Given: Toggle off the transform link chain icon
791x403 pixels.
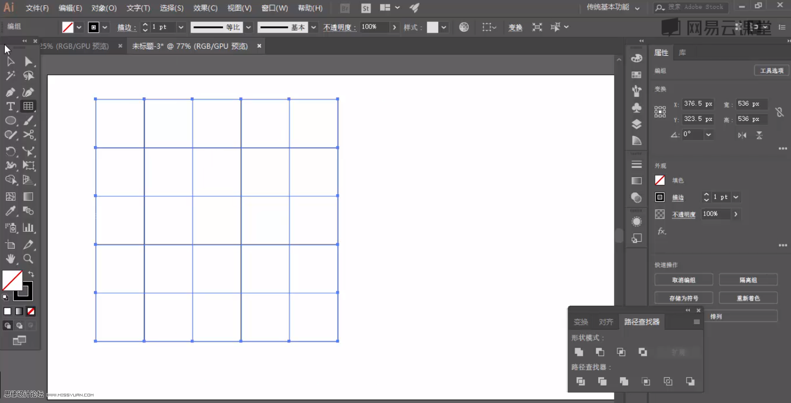Looking at the screenshot, I should (x=780, y=112).
